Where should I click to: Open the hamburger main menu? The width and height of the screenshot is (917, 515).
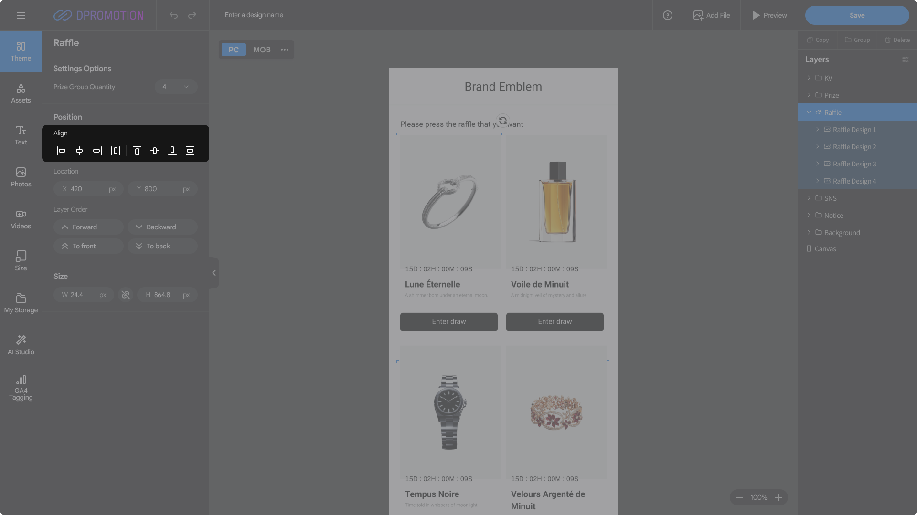(21, 15)
